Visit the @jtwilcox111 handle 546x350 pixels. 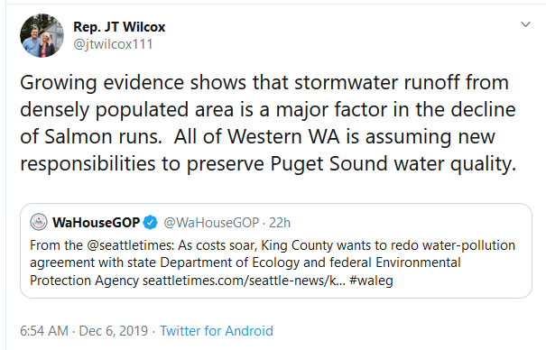coord(113,44)
